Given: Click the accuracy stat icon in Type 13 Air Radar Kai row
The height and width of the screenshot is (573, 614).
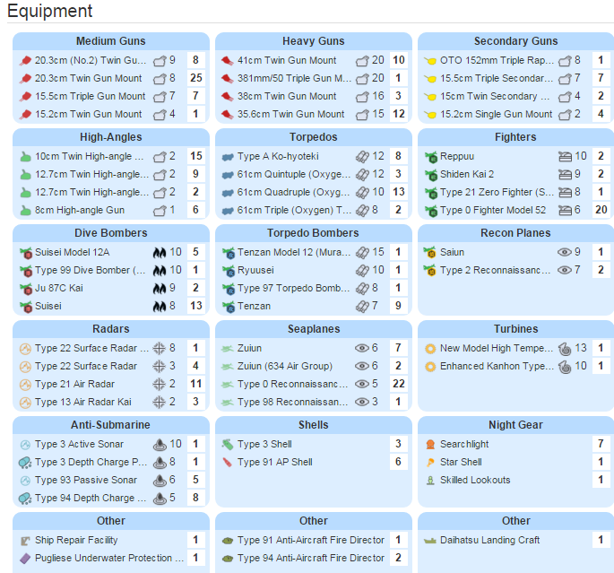Looking at the screenshot, I should (159, 403).
